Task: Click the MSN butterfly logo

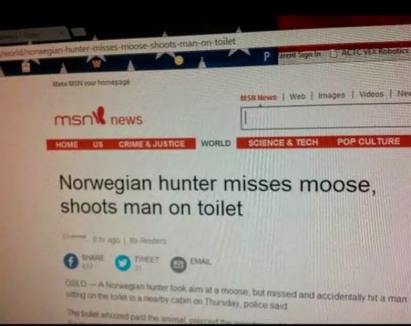Action: coord(99,115)
